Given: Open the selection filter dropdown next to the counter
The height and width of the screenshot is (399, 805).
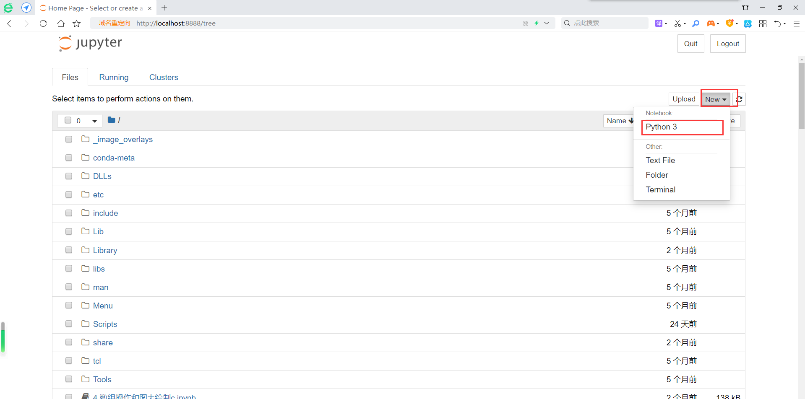Looking at the screenshot, I should coord(94,120).
